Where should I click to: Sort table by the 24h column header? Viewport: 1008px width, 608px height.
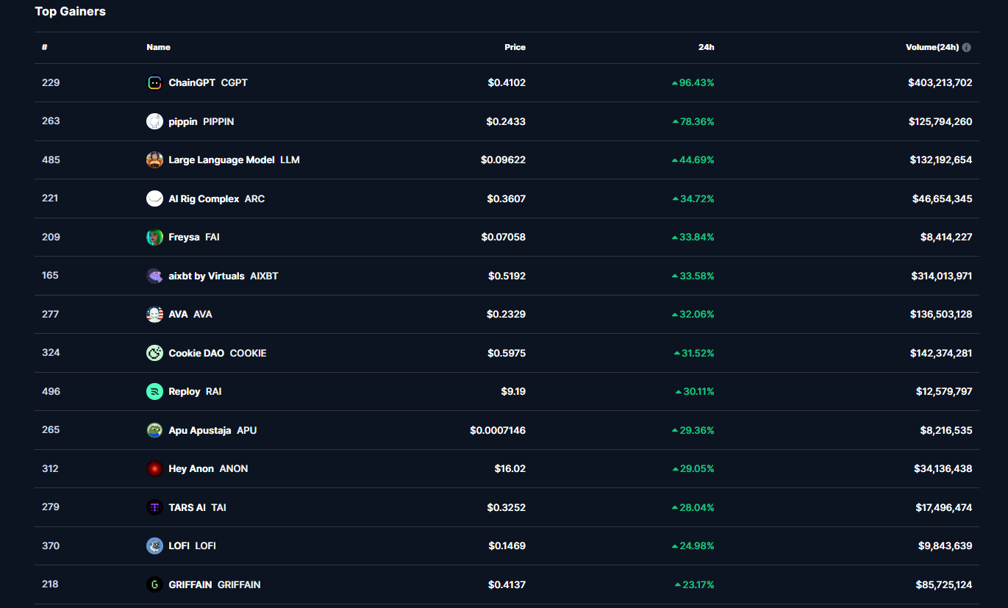706,47
